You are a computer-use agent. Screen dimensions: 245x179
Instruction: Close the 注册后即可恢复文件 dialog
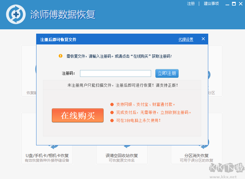203,39
